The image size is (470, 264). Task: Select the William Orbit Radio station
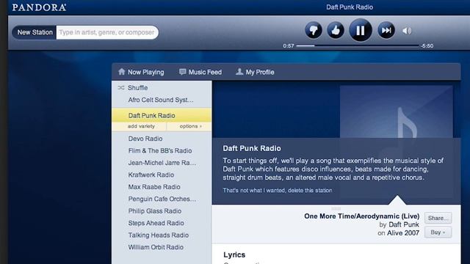pyautogui.click(x=162, y=247)
